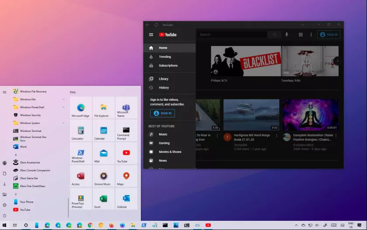This screenshot has width=367, height=230.
Task: Open the Calendar tile
Action: click(x=104, y=130)
